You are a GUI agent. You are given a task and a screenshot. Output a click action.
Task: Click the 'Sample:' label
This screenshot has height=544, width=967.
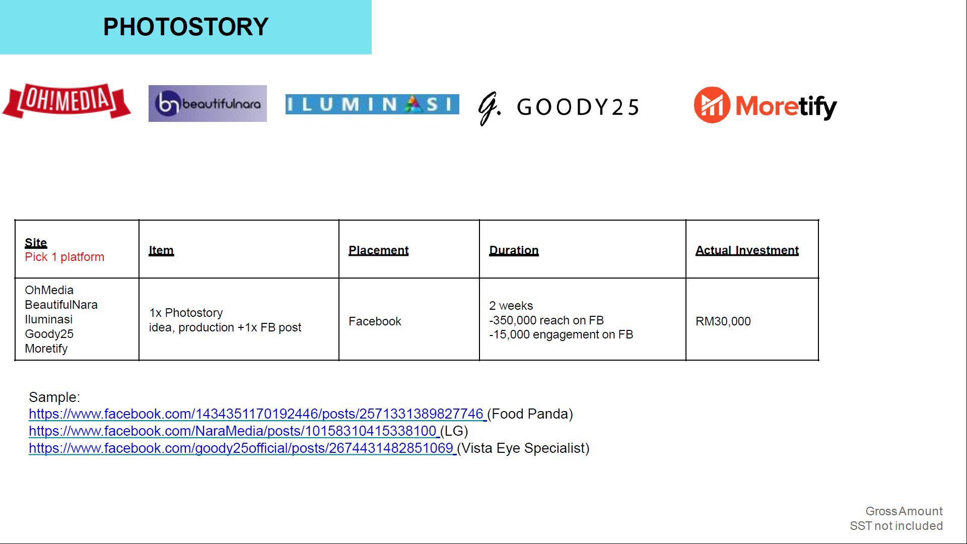pos(54,397)
